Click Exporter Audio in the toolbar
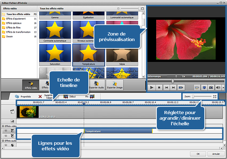 point(96,85)
